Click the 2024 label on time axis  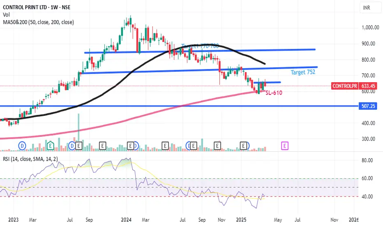tap(126, 220)
